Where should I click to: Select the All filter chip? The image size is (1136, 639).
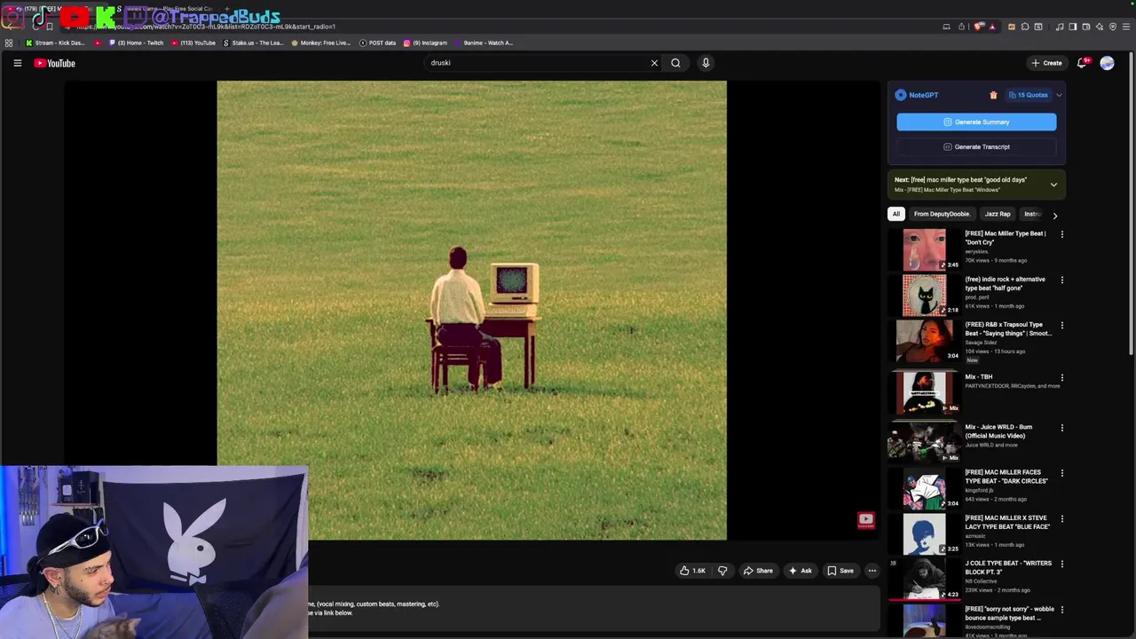(896, 214)
